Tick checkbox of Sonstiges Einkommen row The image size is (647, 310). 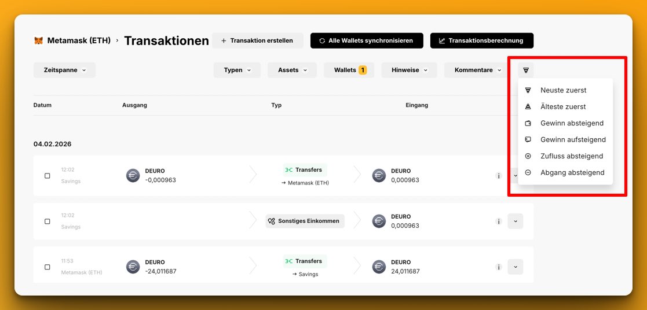pyautogui.click(x=47, y=222)
